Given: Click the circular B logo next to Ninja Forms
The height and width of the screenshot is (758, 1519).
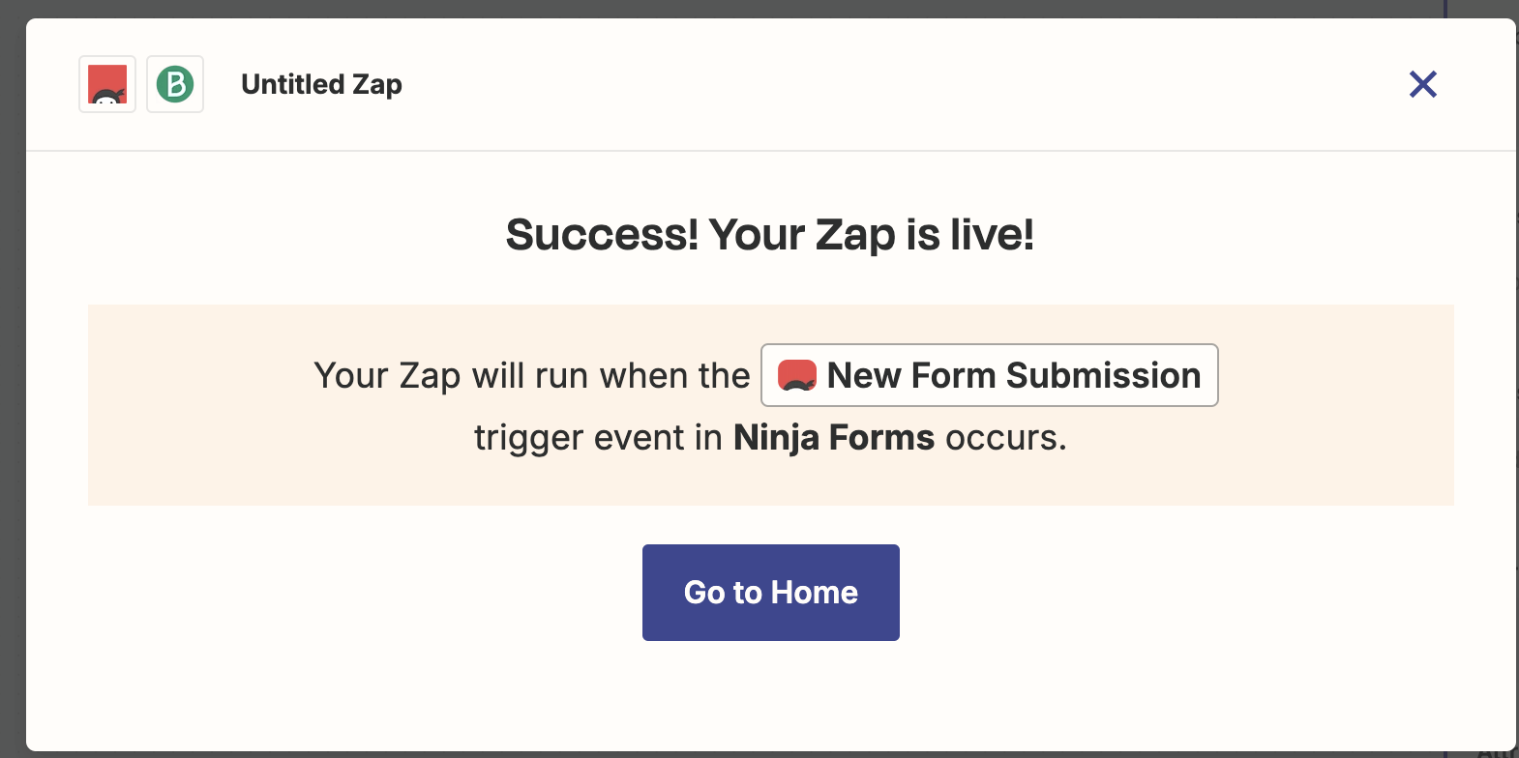Looking at the screenshot, I should [175, 84].
